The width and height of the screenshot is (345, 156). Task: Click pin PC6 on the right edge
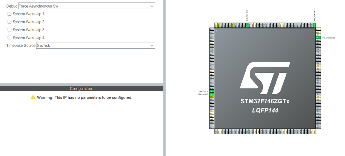pyautogui.click(x=318, y=63)
